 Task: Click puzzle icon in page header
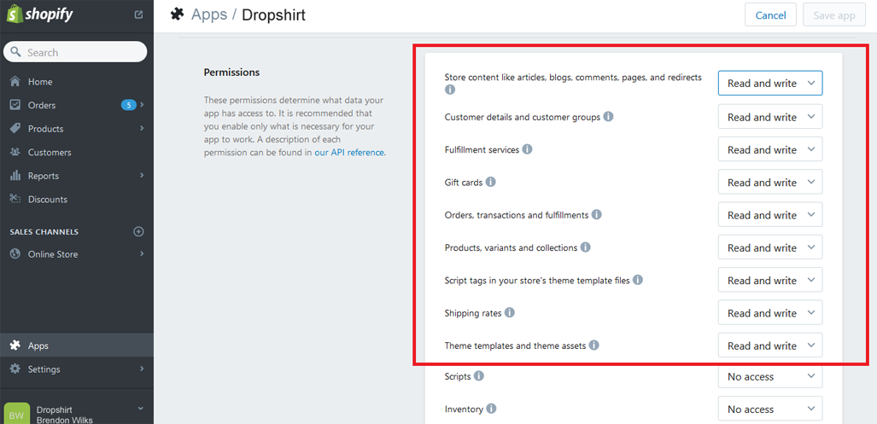[178, 15]
